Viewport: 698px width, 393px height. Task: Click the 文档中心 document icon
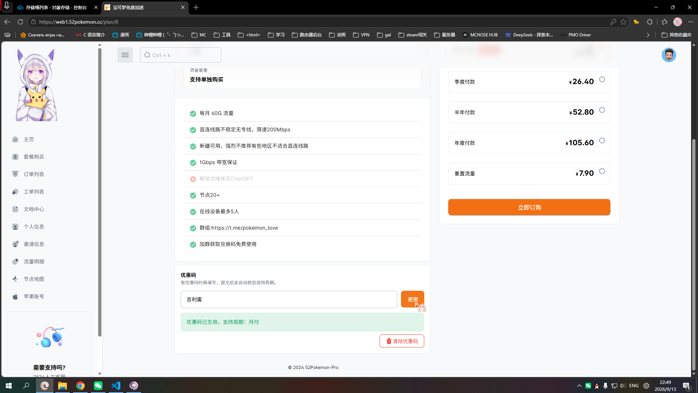pyautogui.click(x=15, y=209)
